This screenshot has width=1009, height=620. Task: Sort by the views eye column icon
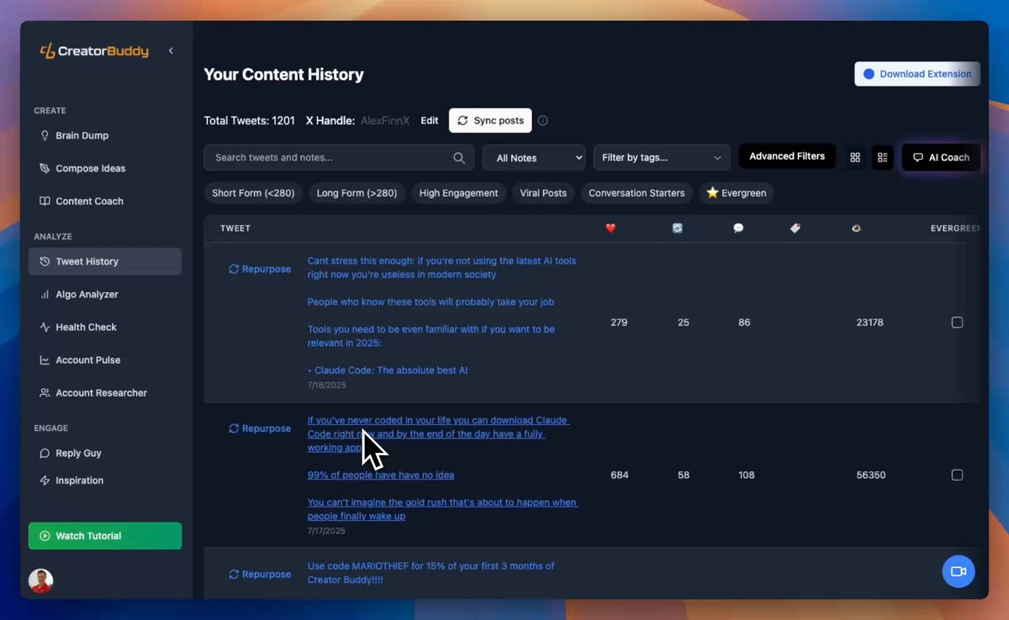point(856,228)
